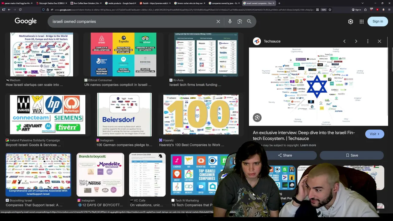Switch to the Reddit preview tab
The height and width of the screenshot is (221, 393).
(x=155, y=3)
